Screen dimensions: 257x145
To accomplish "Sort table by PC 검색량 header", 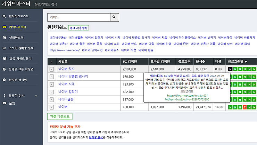I will click(x=130, y=62).
